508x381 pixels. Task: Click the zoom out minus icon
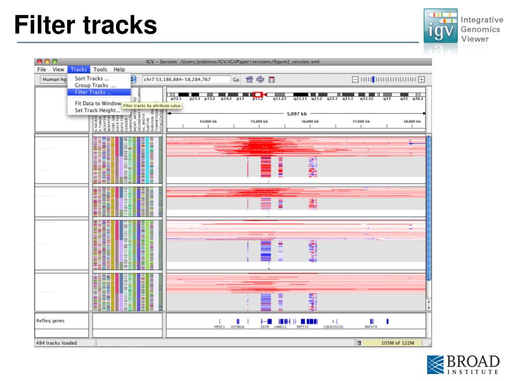pos(355,79)
